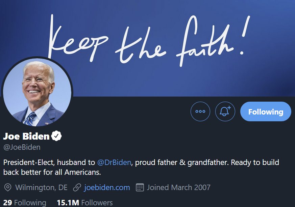Viewport: 295px width, 207px height.
Task: Click the Joe Biden display name
Action: click(x=26, y=136)
